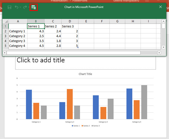Click the Series 2 legend entry

(x=86, y=126)
